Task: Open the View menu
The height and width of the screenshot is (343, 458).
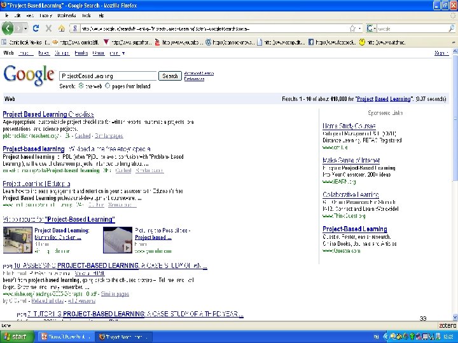Action: 30,15
